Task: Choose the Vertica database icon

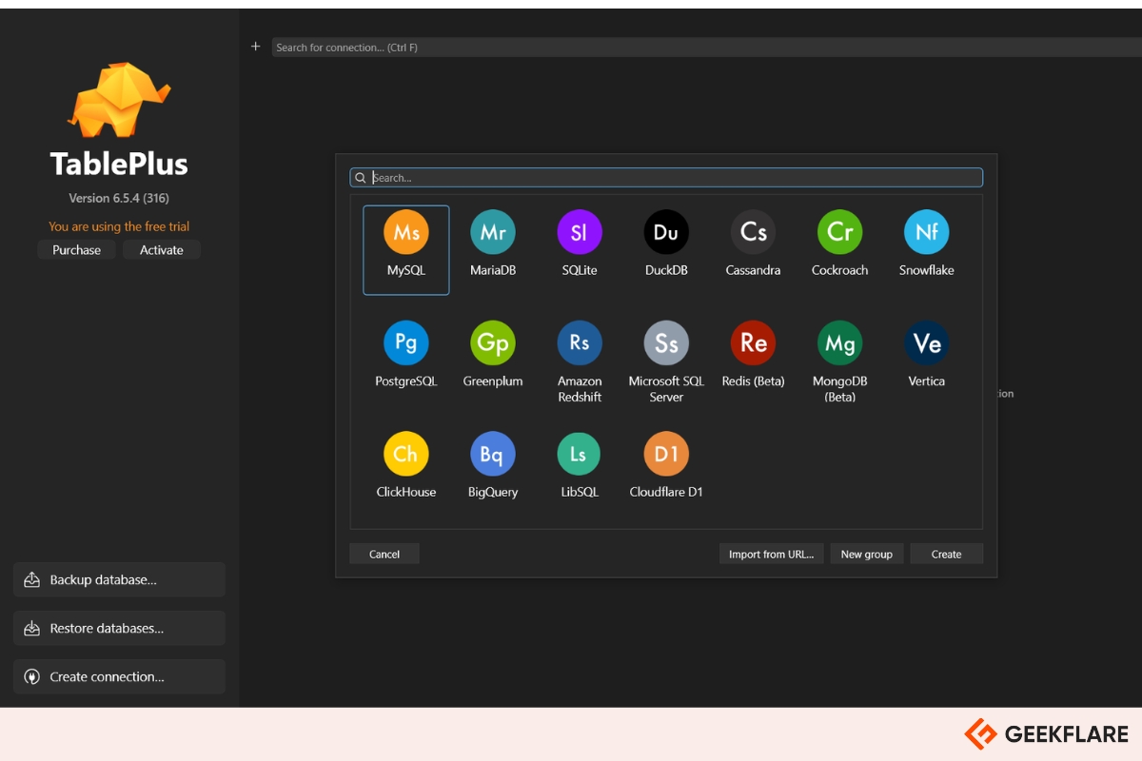Action: 926,343
